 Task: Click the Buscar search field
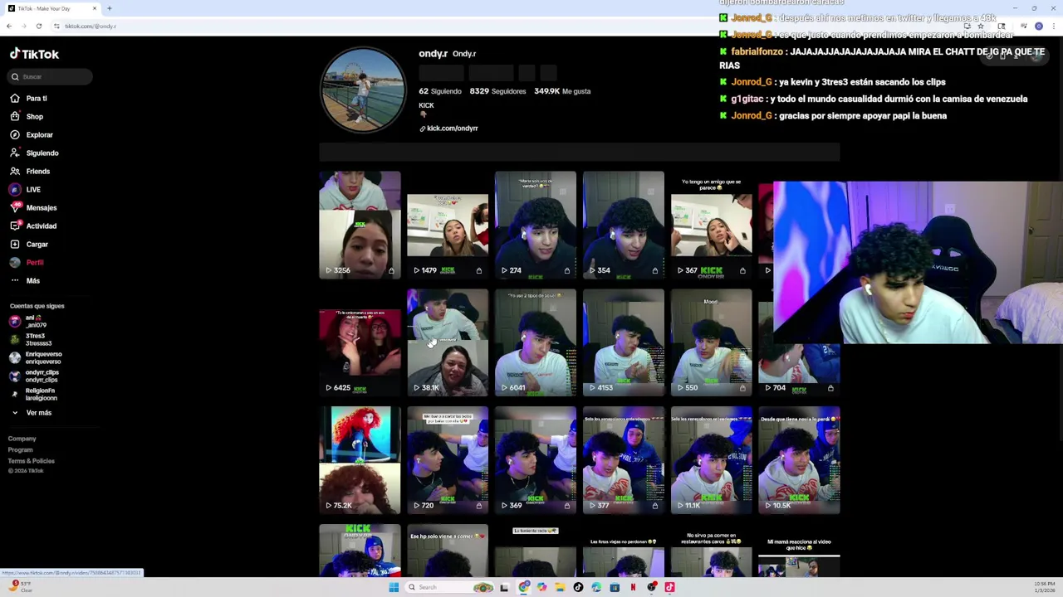pos(50,76)
